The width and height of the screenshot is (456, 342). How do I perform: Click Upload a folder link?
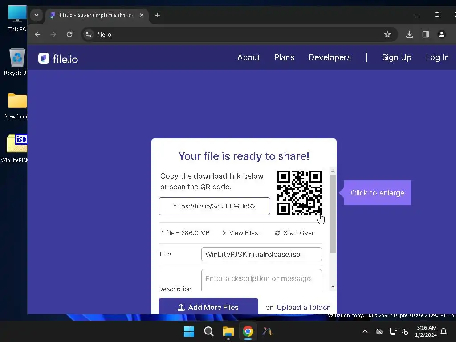pos(303,307)
